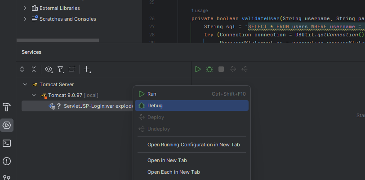Image resolution: width=365 pixels, height=180 pixels.
Task: Open the View Options eye menu
Action: coord(49,69)
